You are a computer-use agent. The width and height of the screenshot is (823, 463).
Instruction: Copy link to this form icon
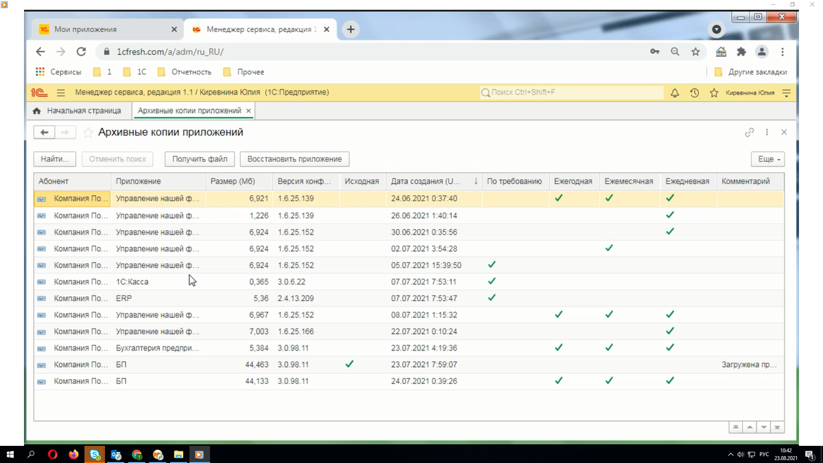click(750, 132)
